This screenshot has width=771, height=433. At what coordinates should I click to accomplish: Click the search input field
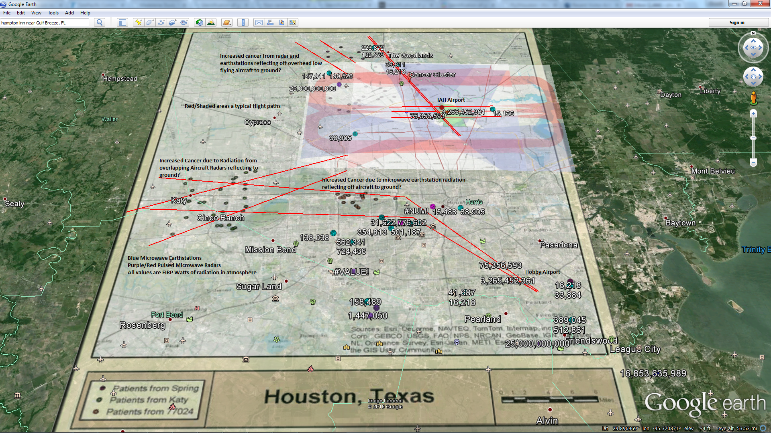44,23
